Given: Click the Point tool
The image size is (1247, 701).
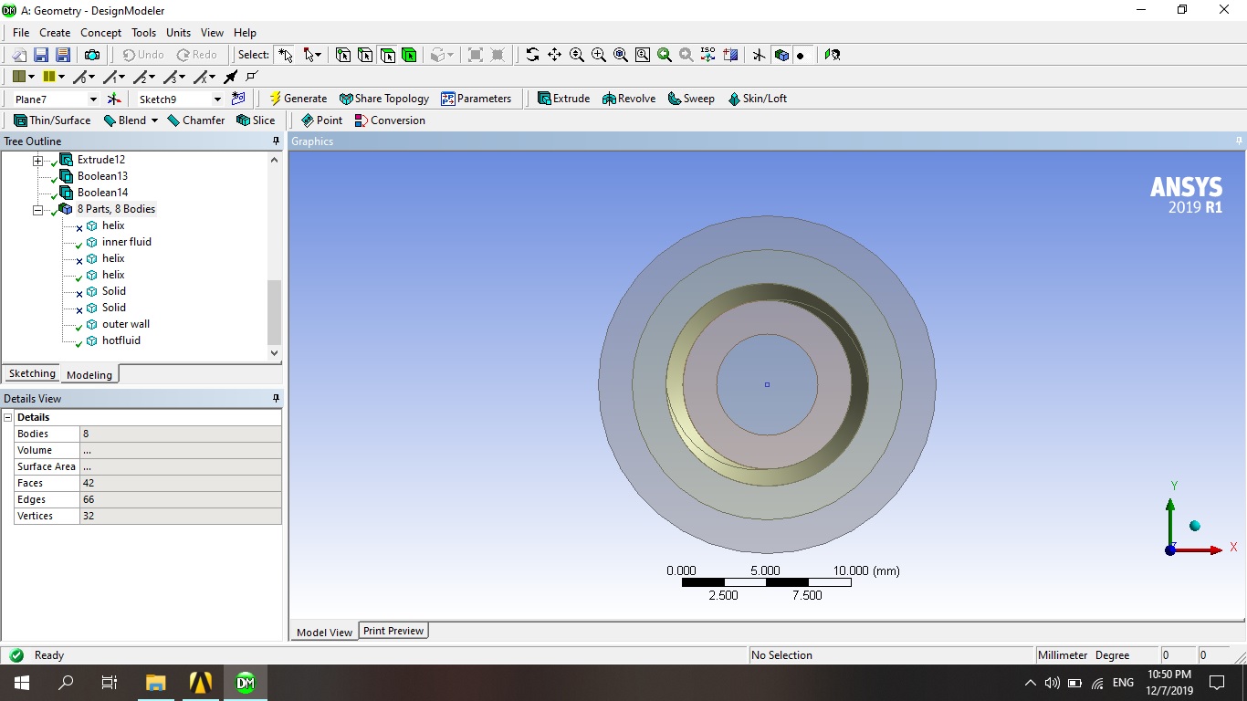Looking at the screenshot, I should click(x=321, y=120).
